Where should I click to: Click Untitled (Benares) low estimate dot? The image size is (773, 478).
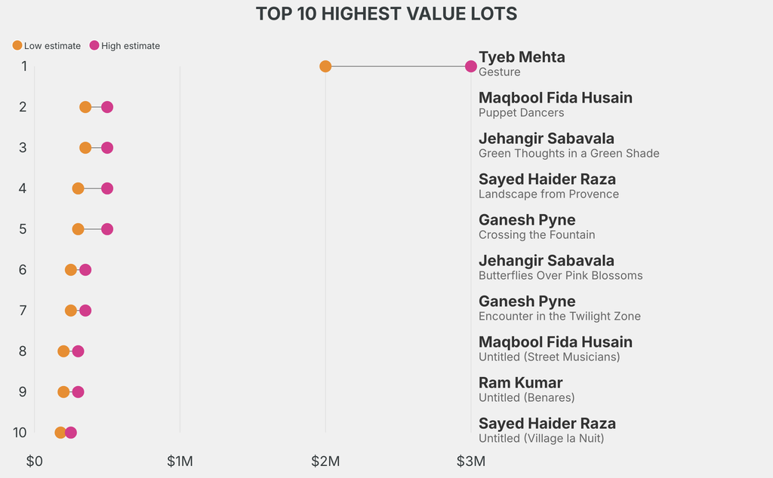pos(63,392)
